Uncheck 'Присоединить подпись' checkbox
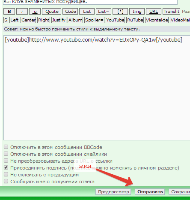The height and width of the screenshot is (200, 190). [6, 167]
